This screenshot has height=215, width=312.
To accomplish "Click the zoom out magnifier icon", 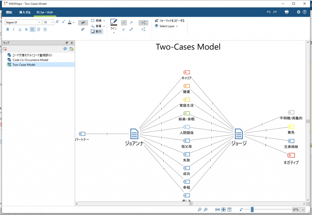I will [200, 210].
